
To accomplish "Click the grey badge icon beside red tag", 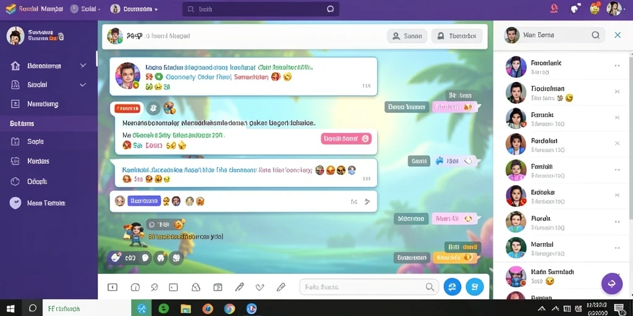I will (x=153, y=107).
